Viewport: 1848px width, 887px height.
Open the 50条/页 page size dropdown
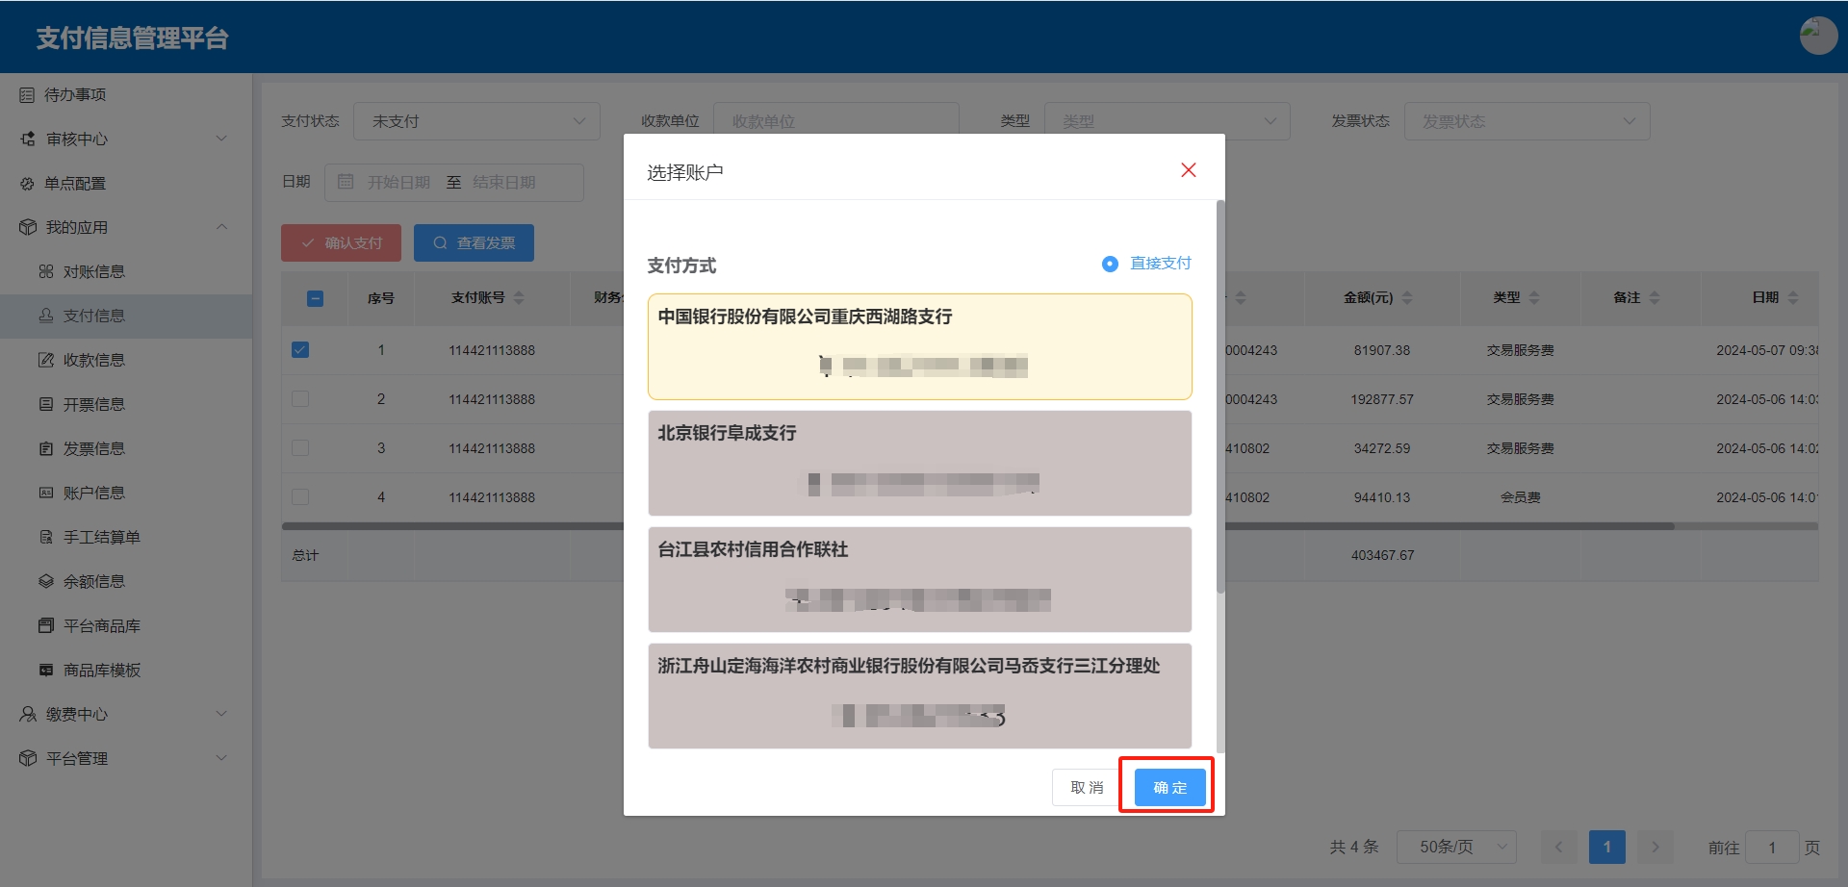(1456, 847)
